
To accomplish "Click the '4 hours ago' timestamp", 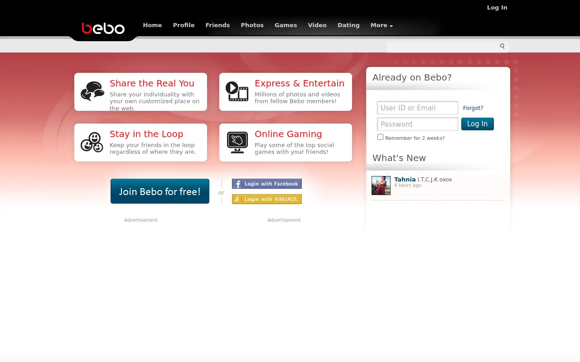I will tap(407, 186).
